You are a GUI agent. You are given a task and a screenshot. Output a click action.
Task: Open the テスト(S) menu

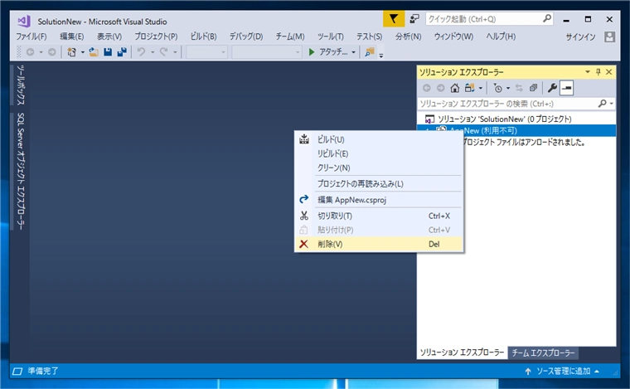[369, 36]
